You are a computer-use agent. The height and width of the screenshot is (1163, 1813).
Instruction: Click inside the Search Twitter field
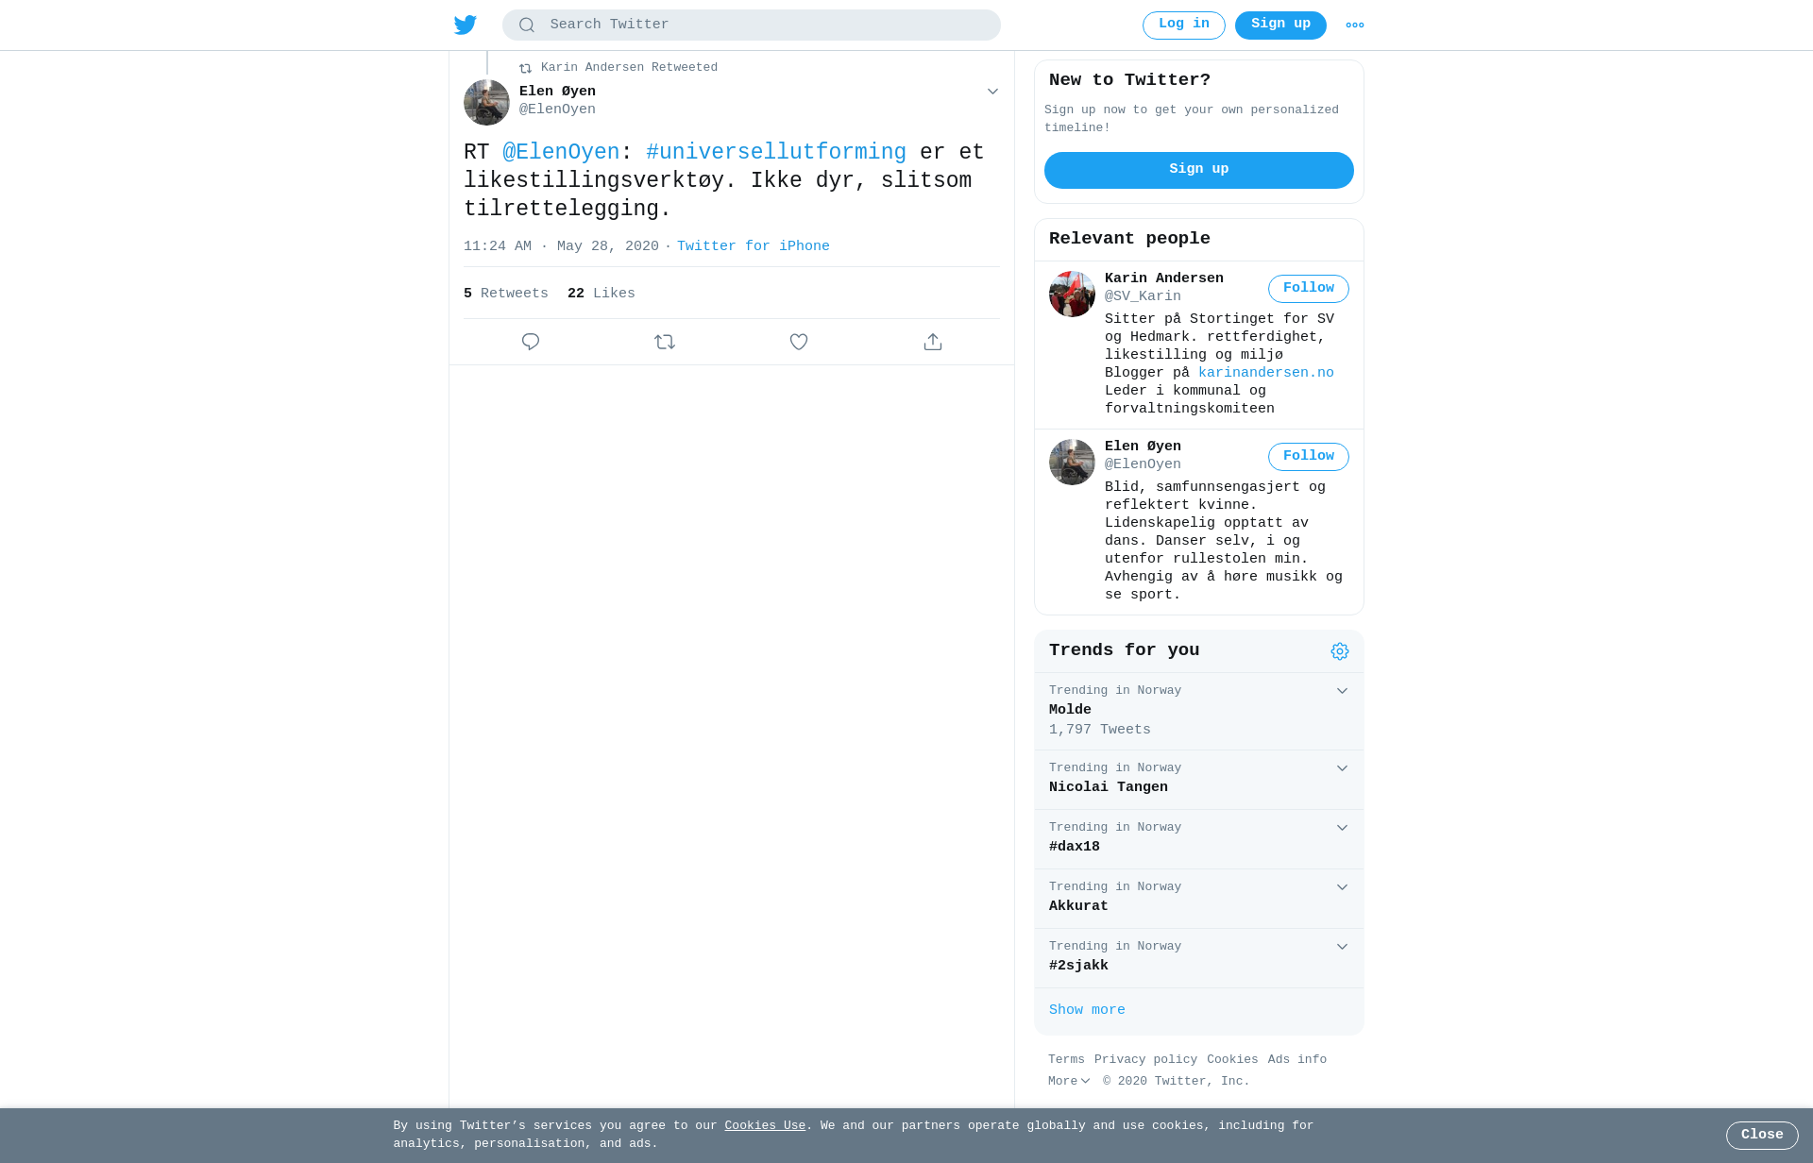click(x=752, y=25)
